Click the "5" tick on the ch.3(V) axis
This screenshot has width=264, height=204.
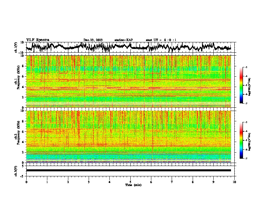[x=23, y=166]
